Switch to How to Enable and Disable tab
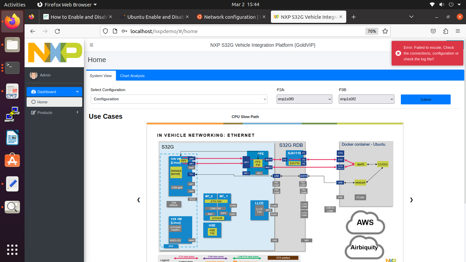This screenshot has width=466, height=262. 78,17
